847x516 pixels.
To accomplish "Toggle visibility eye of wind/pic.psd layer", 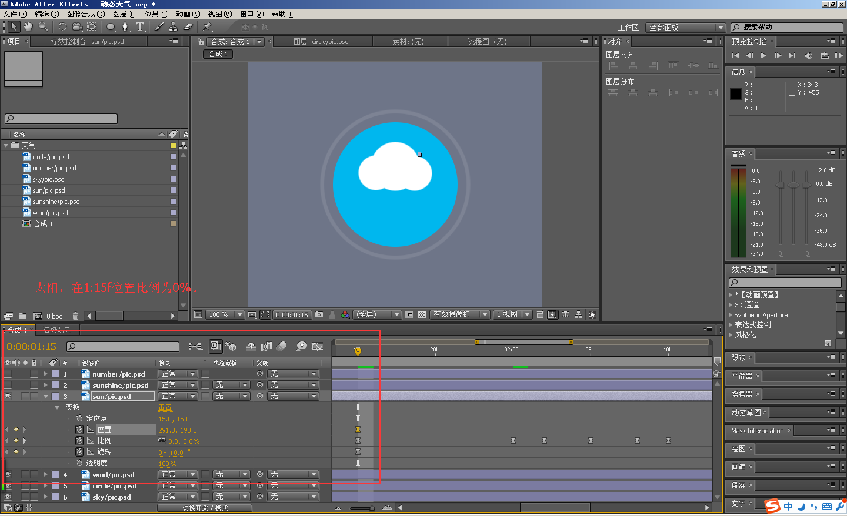I will click(8, 475).
